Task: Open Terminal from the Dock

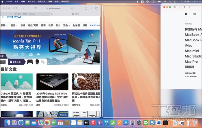Action: point(165,123)
